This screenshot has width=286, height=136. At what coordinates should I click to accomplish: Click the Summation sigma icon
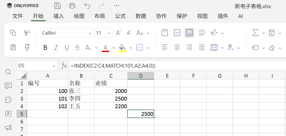(255, 33)
